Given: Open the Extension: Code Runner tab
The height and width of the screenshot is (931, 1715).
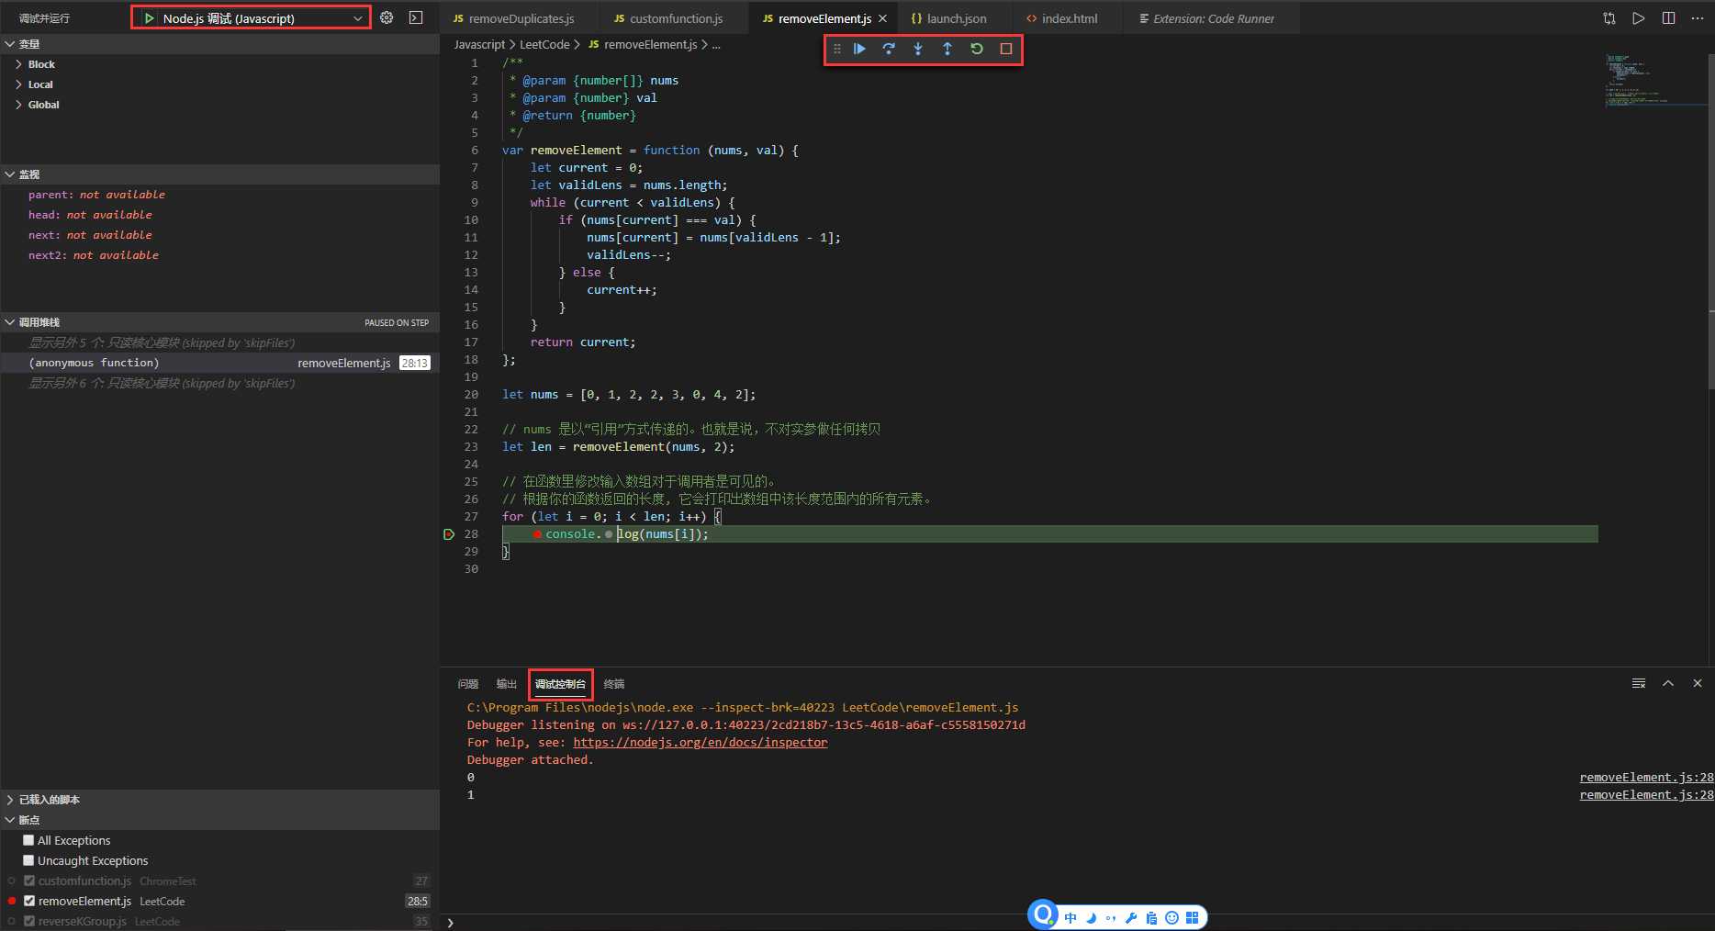Looking at the screenshot, I should (1213, 18).
